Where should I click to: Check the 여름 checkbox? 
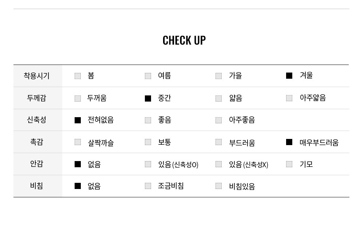148,76
